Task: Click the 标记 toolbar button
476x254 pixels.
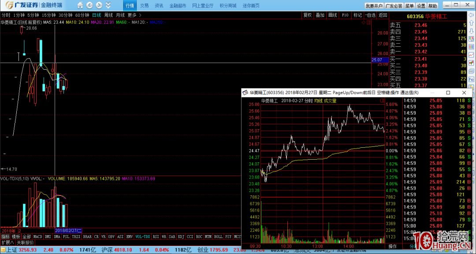Action: click(357, 15)
